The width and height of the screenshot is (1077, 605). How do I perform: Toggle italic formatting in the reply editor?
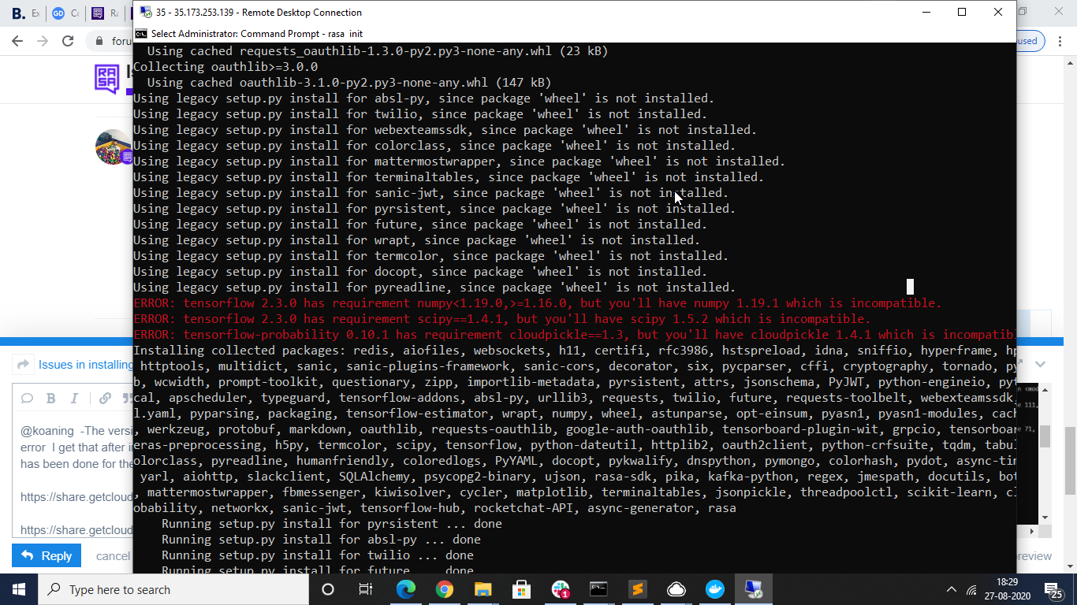[75, 398]
